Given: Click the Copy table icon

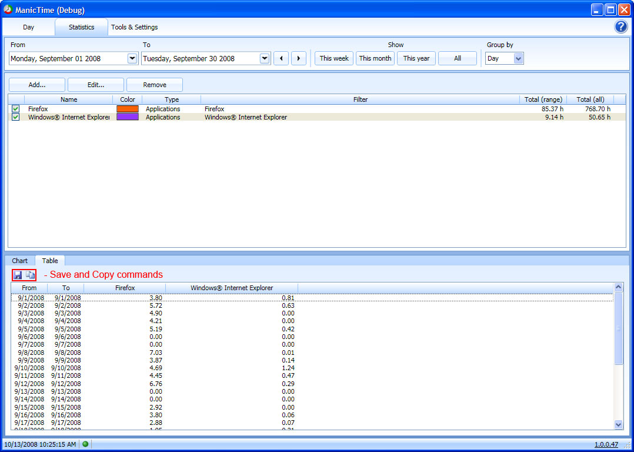Looking at the screenshot, I should tap(31, 275).
